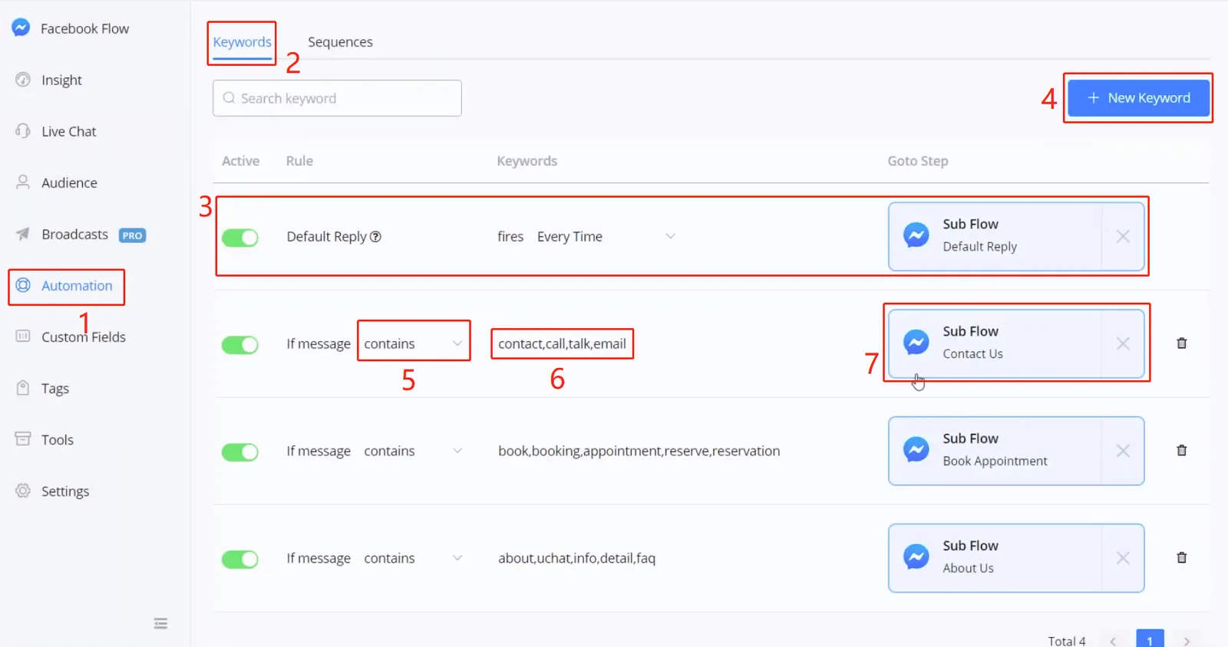Open Live Chat section
This screenshot has height=647, width=1228.
[68, 131]
